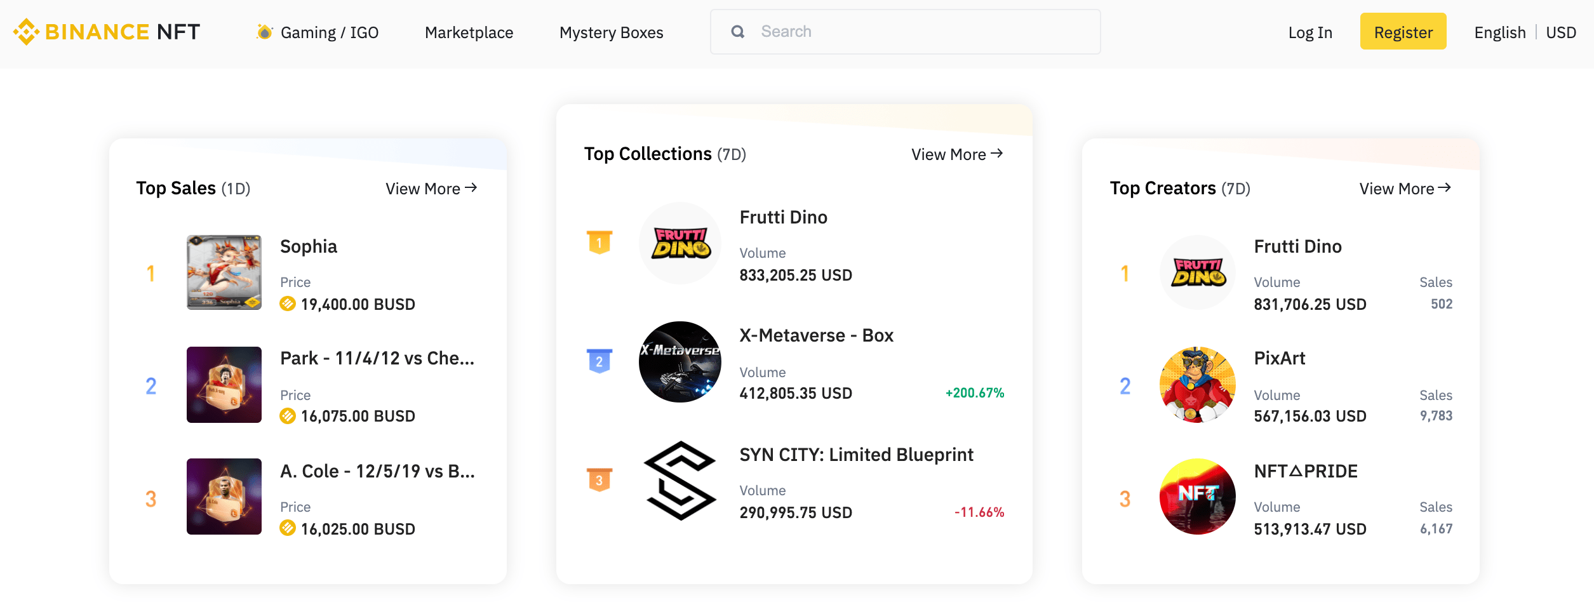Image resolution: width=1594 pixels, height=607 pixels.
Task: Open the Marketplace page
Action: click(x=469, y=32)
